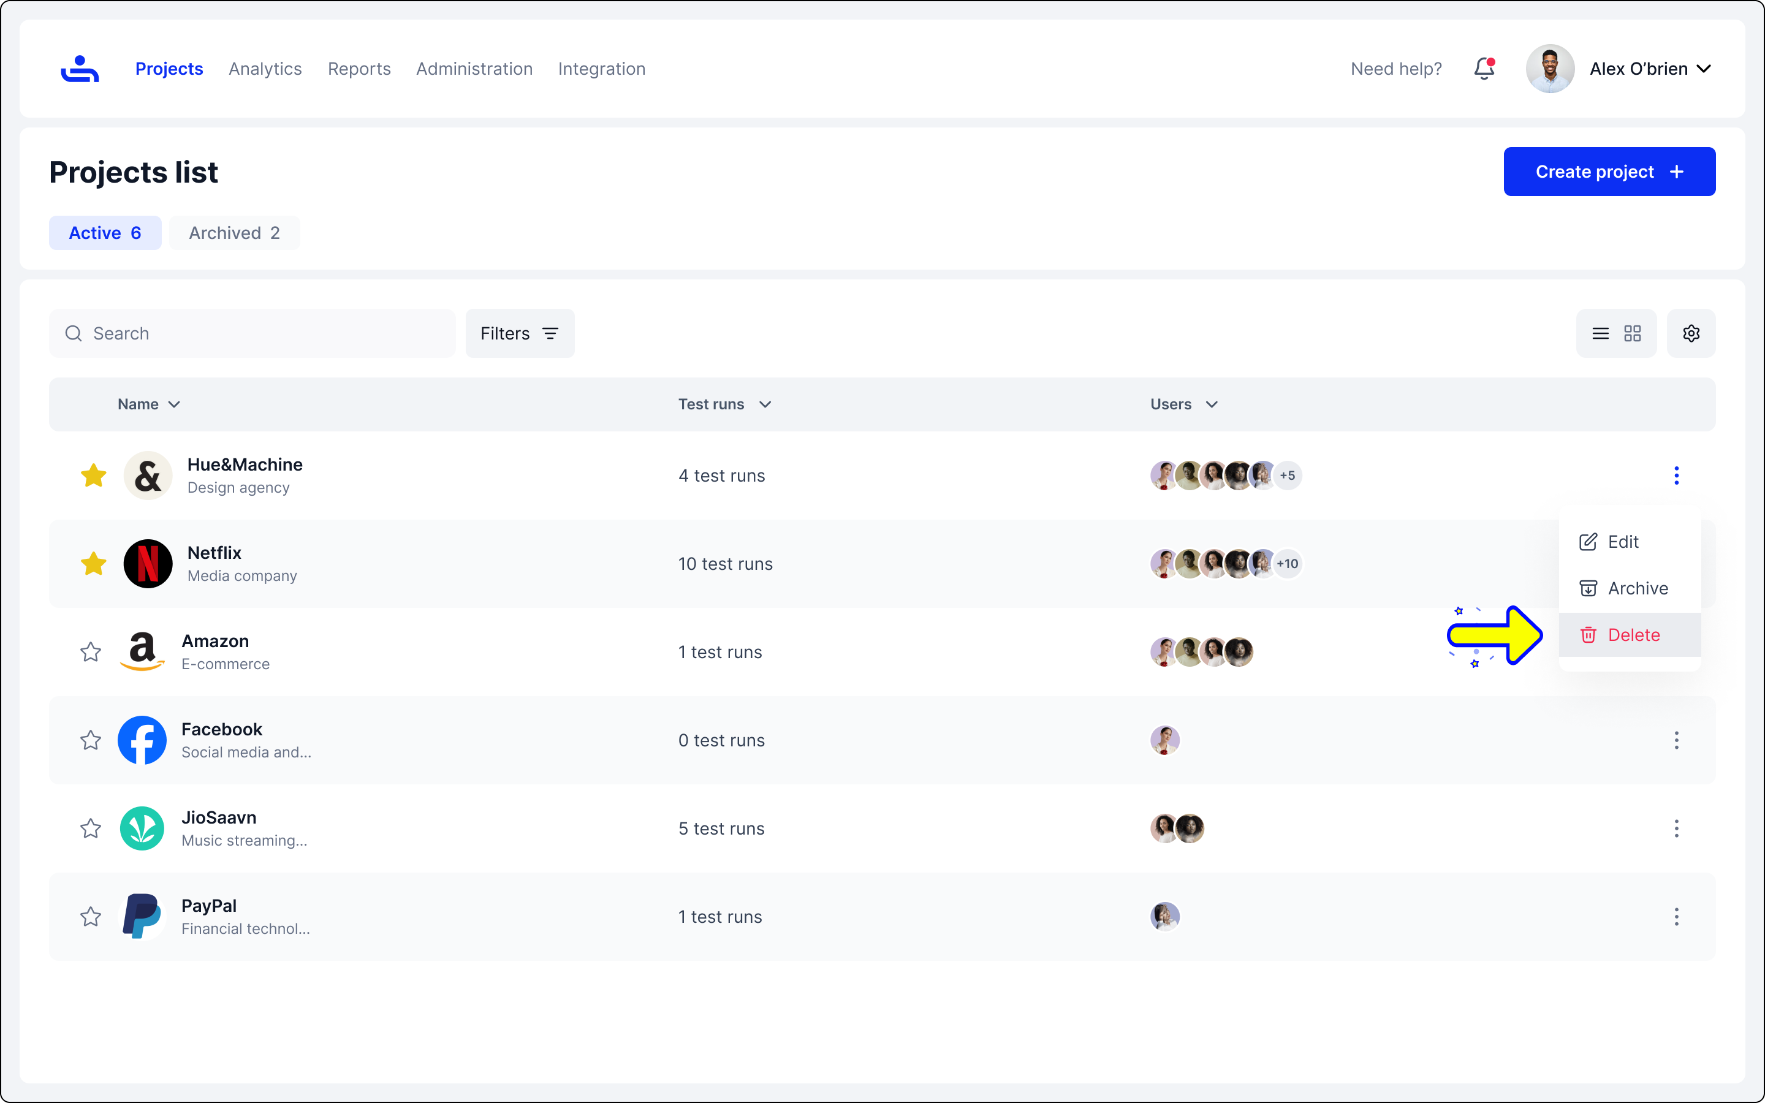Choose Delete from the context menu

(x=1630, y=635)
